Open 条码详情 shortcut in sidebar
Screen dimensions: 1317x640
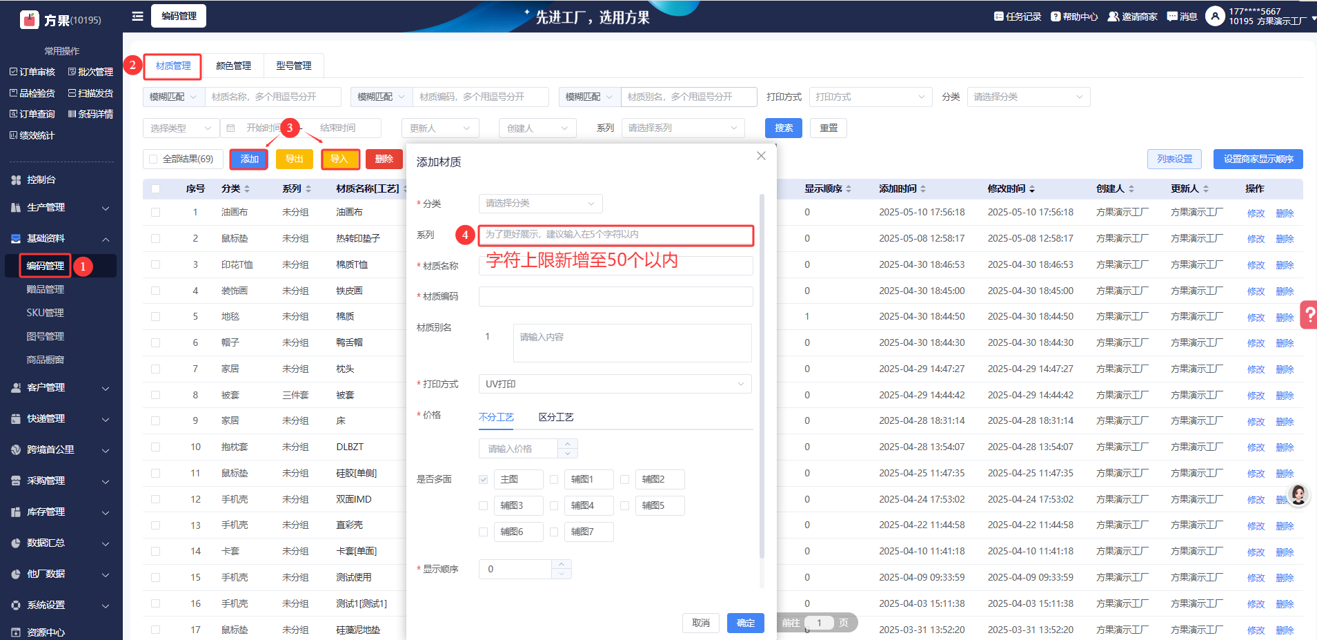(x=90, y=114)
